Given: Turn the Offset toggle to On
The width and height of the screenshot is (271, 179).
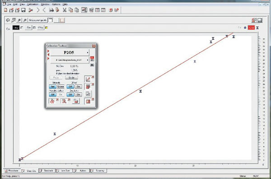Looking at the screenshot, I should (78, 87).
